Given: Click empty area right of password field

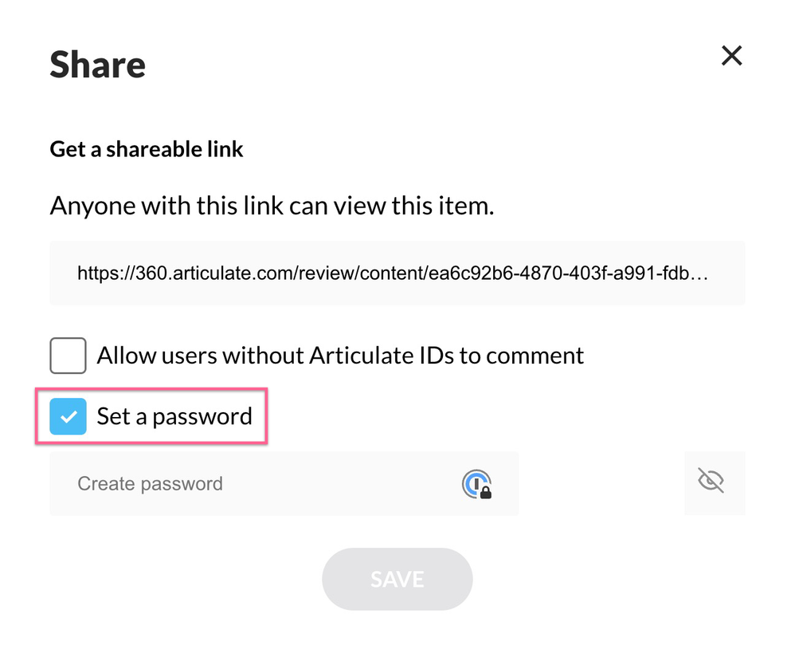Looking at the screenshot, I should pyautogui.click(x=601, y=484).
